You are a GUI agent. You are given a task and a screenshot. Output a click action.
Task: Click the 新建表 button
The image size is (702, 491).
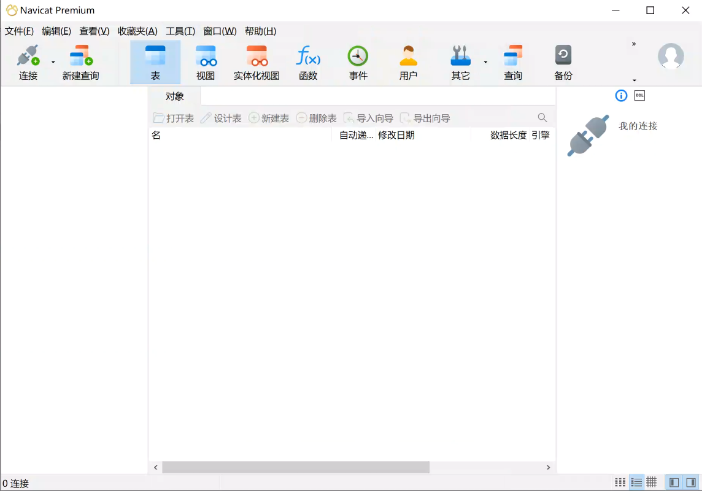click(269, 118)
